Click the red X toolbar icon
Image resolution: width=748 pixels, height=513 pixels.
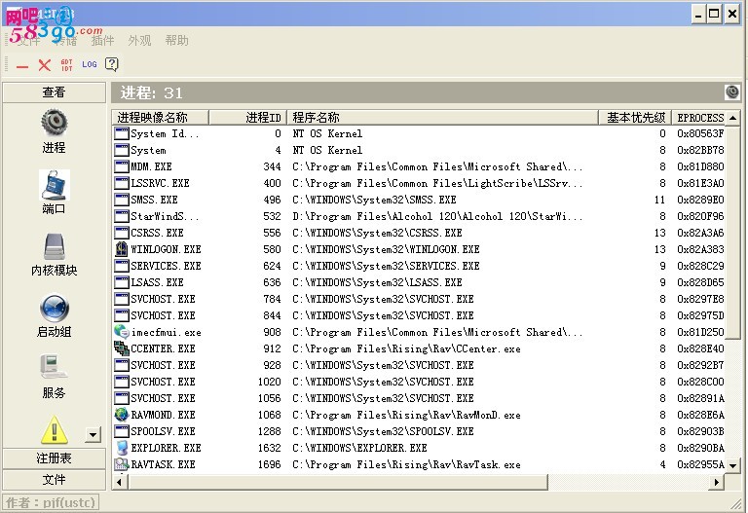tap(45, 65)
